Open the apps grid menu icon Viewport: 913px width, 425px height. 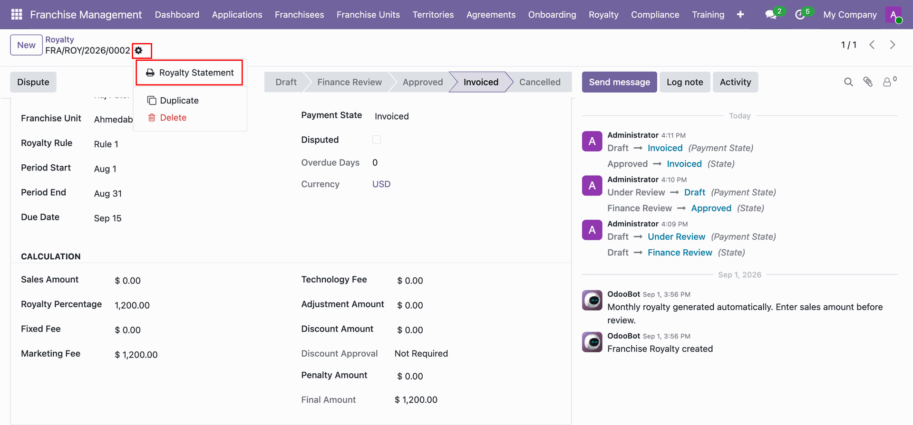coord(17,14)
